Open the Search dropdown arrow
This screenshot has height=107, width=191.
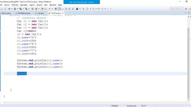click(x=52, y=9)
